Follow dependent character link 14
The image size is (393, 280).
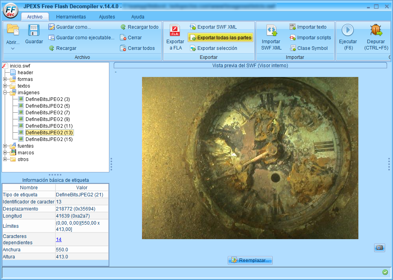59,239
